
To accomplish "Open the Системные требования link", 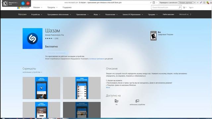I will [x=96, y=59].
